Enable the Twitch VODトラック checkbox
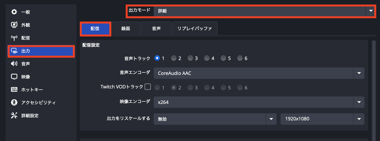Image resolution: width=380 pixels, height=141 pixels. [x=147, y=87]
